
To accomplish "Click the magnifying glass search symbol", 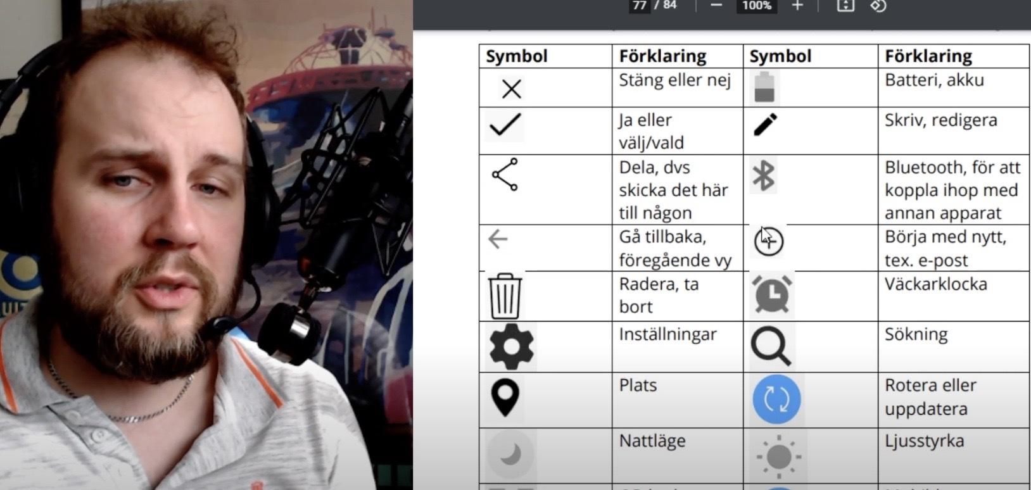I will tap(771, 346).
